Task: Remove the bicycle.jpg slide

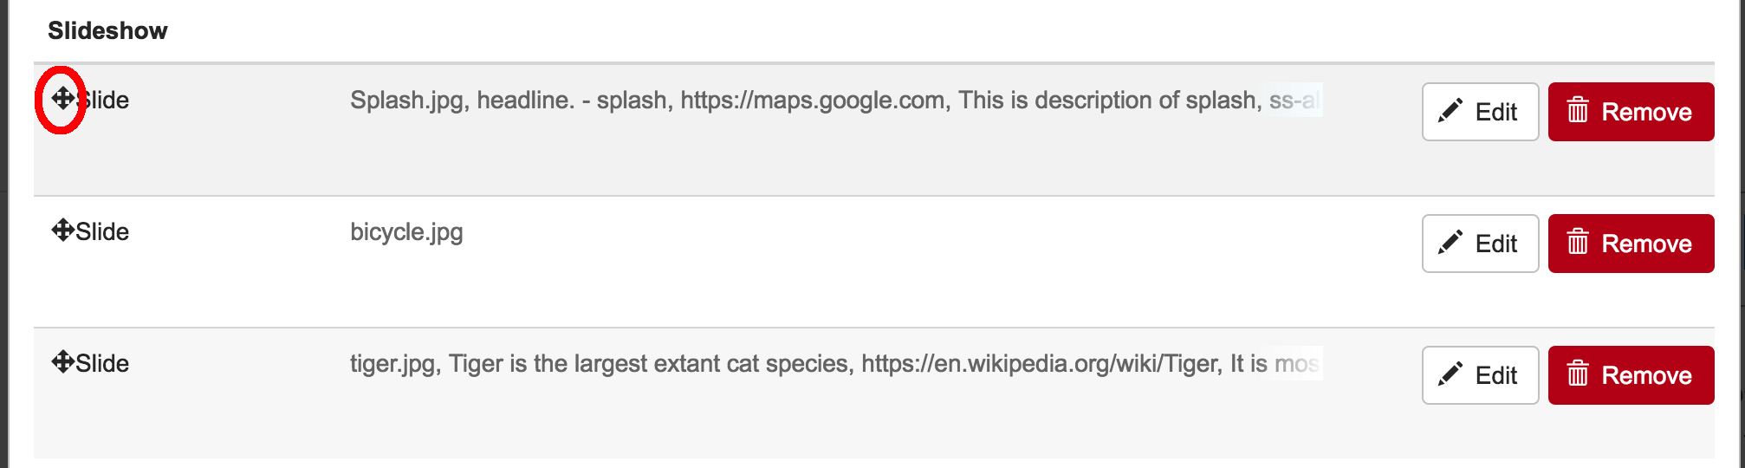Action: [x=1631, y=244]
